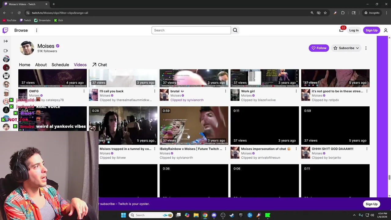Screen dimensions: 391x220
Task: Click the search magnifier button
Action: (235, 30)
